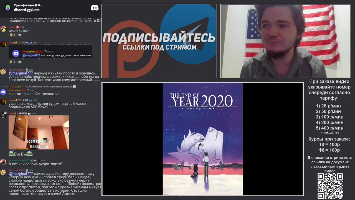
Task: Open the "Всем спокйчи" GIF attachment
Action: 39,132
